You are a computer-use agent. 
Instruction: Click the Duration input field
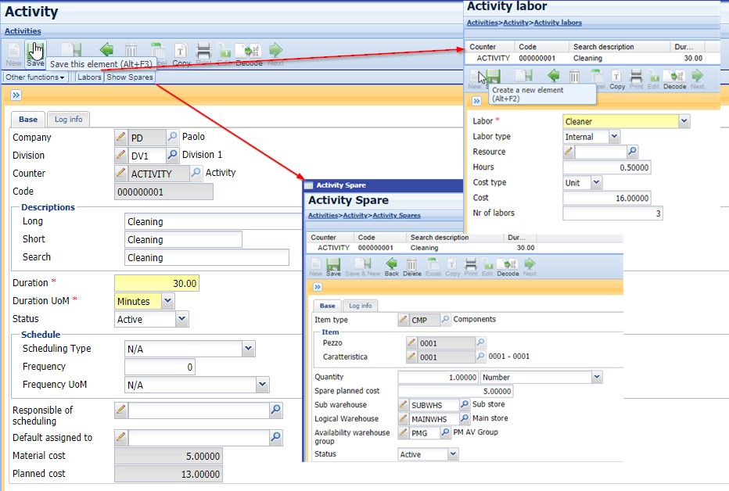point(158,283)
